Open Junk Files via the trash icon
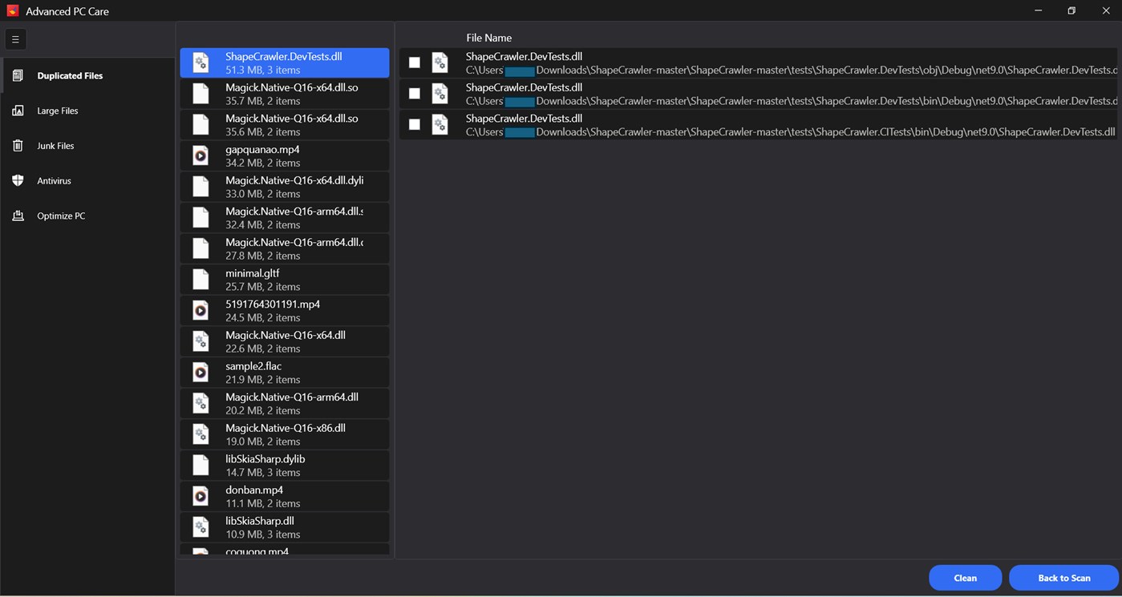 pos(17,145)
